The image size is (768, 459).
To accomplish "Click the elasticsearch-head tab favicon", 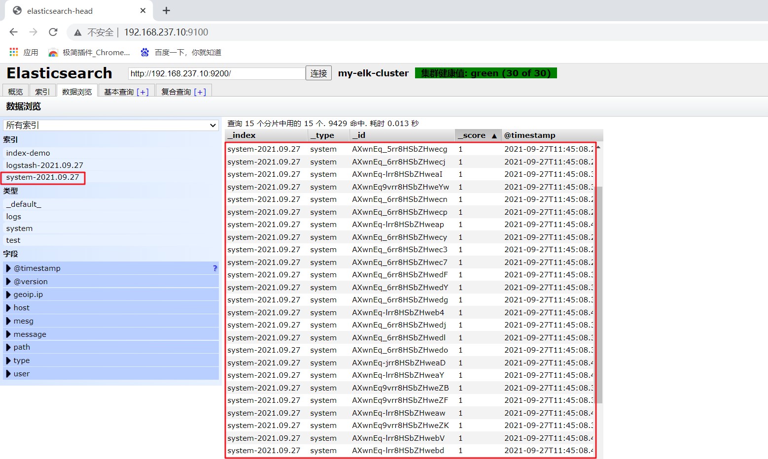I will (17, 10).
